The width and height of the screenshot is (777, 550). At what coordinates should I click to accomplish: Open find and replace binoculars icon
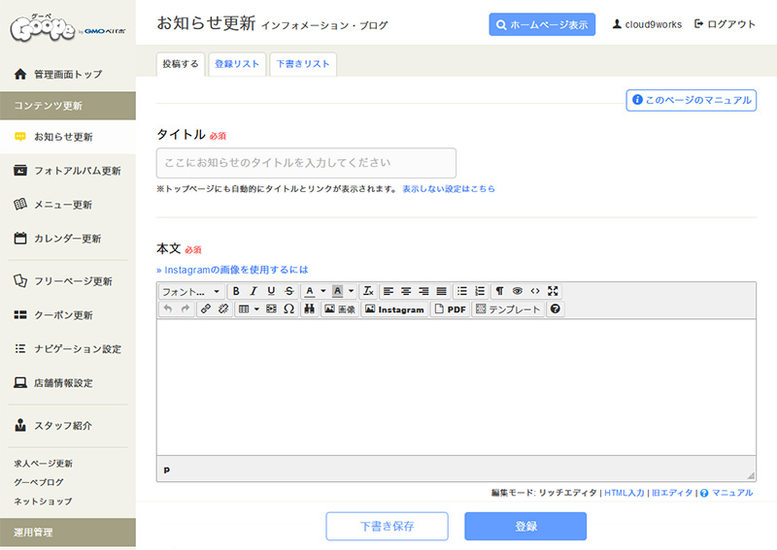click(309, 309)
